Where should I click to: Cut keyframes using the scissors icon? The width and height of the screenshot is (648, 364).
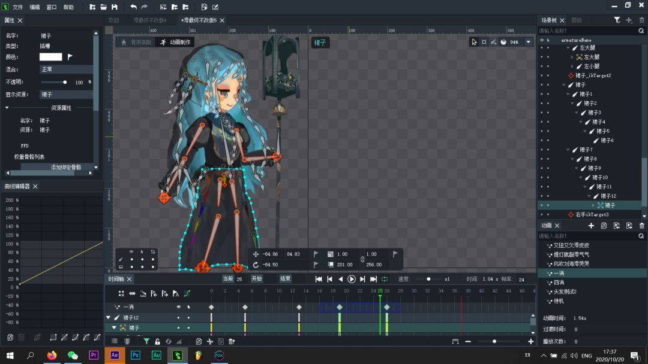[210, 341]
